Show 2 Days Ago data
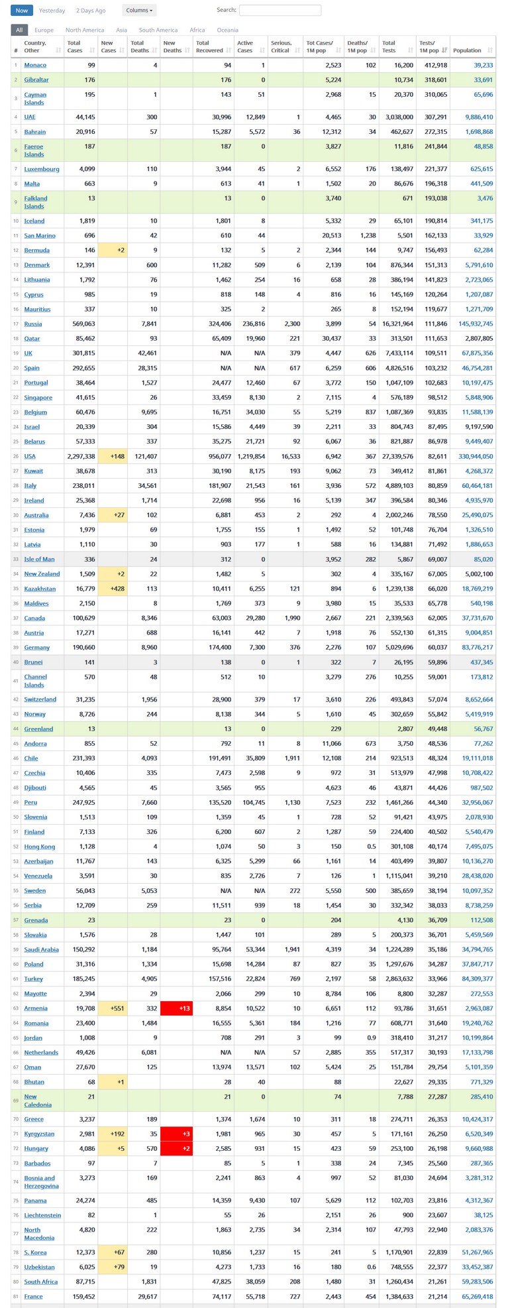 (91, 11)
